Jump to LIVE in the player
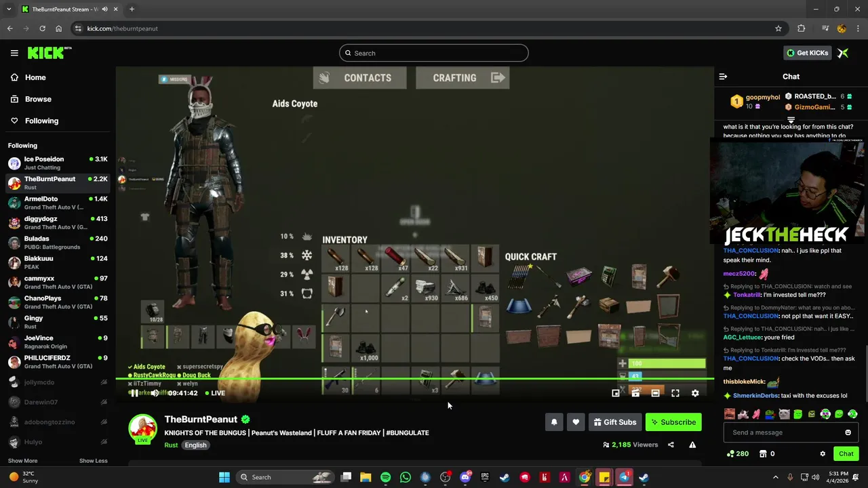 [x=215, y=393]
